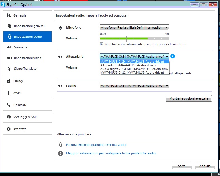This screenshot has height=176, width=220.
Task: Open Impostazioni video settings
Action: coord(28,58)
